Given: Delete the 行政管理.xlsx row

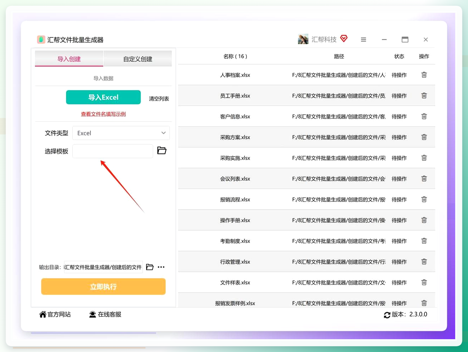Looking at the screenshot, I should click(424, 262).
